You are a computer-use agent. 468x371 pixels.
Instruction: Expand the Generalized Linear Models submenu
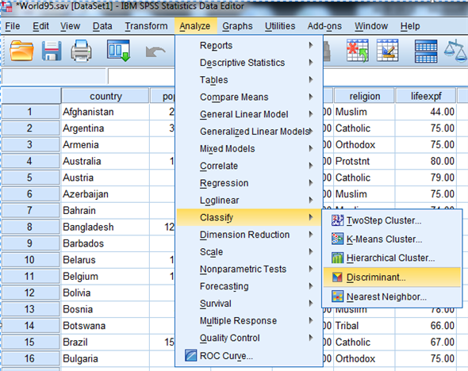[250, 132]
